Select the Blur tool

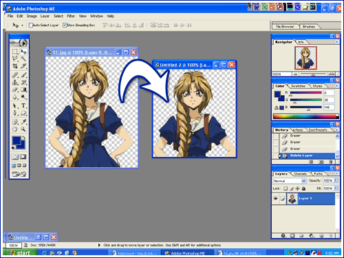[x=15, y=97]
